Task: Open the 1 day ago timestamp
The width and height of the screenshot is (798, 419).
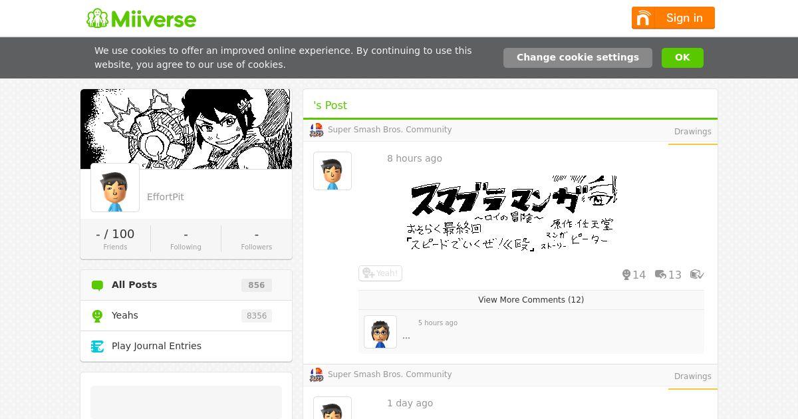Action: (410, 403)
